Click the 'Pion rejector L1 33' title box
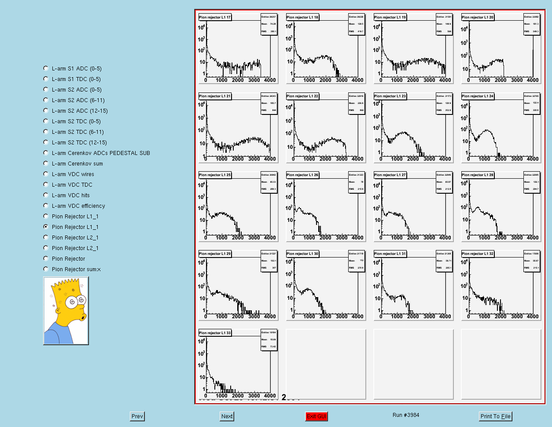The height and width of the screenshot is (427, 552). (215, 333)
